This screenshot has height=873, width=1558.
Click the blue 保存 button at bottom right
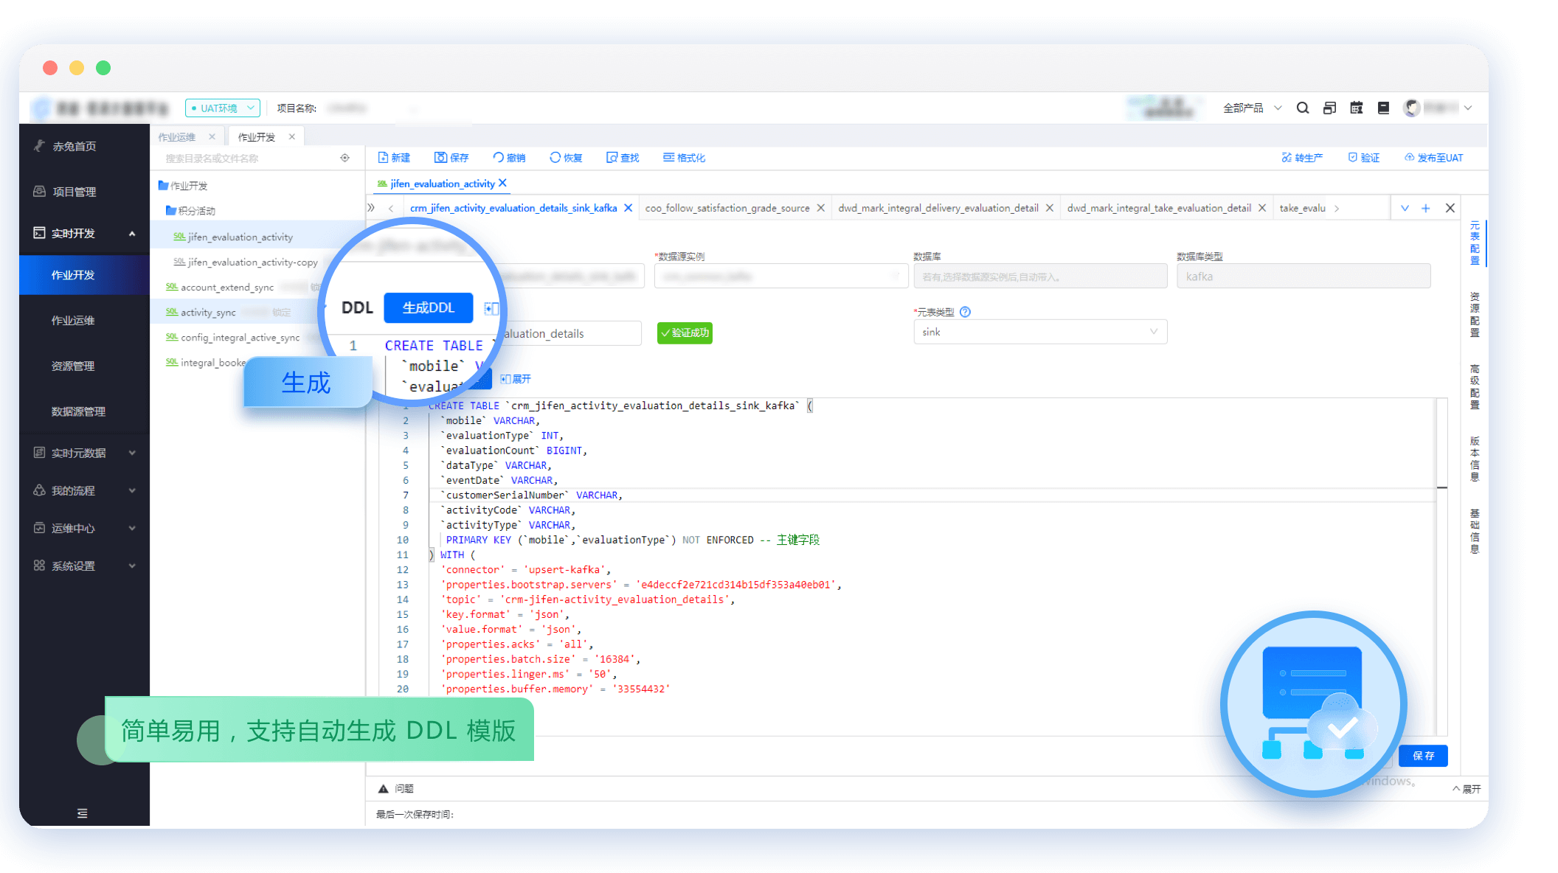click(x=1423, y=756)
